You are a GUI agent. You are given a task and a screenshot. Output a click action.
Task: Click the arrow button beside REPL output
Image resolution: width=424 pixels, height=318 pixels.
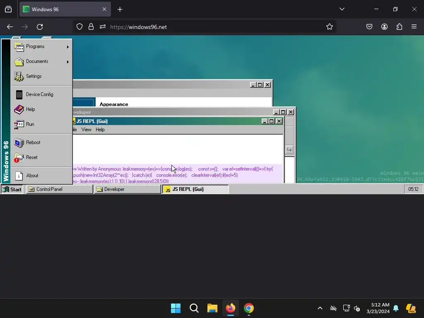click(289, 150)
